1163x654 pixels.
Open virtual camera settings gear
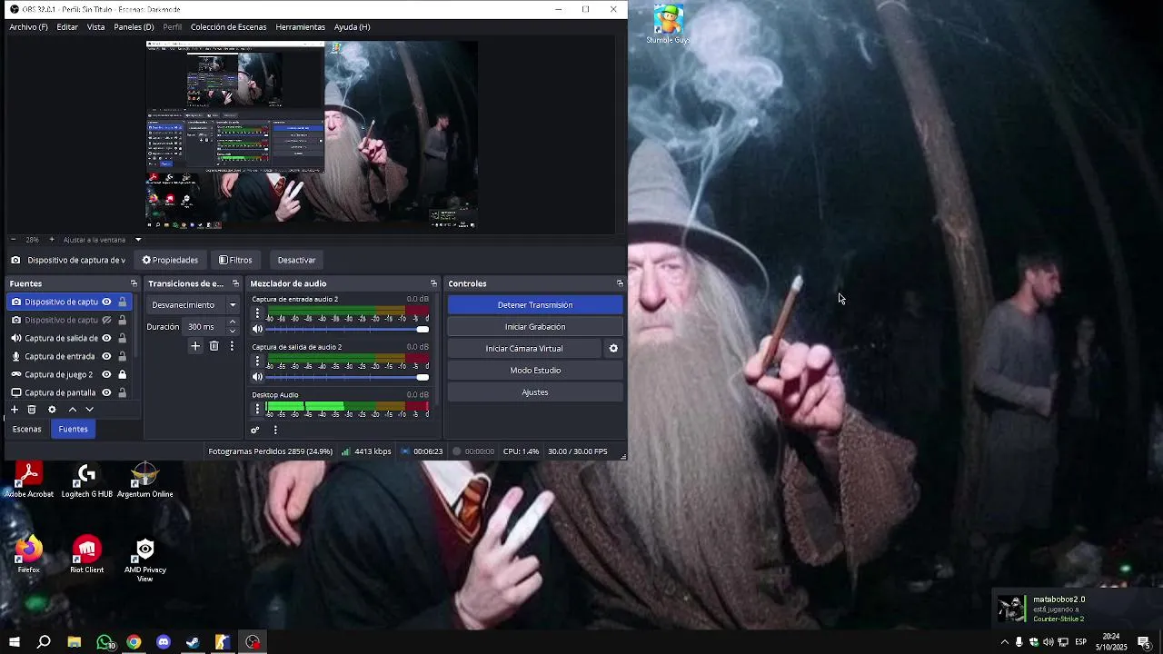pos(613,349)
